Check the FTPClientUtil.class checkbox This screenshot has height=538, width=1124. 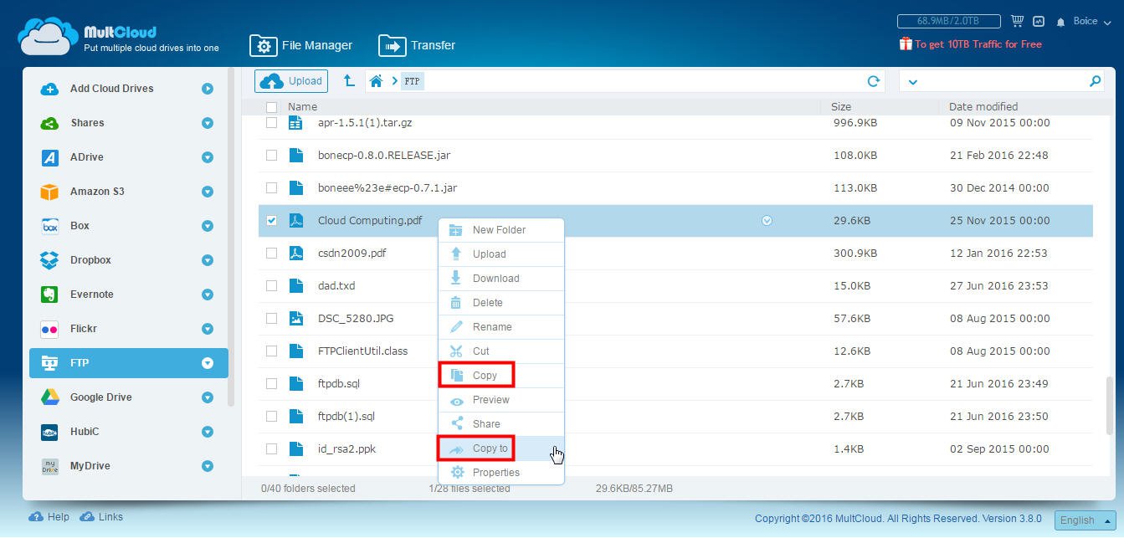click(271, 351)
